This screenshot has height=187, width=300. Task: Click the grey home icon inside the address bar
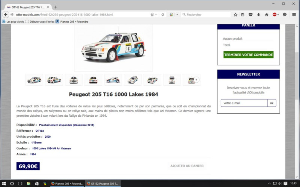[152, 15]
